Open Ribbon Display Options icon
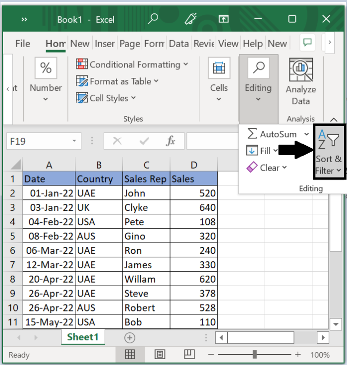The height and width of the screenshot is (365, 347). point(224,19)
